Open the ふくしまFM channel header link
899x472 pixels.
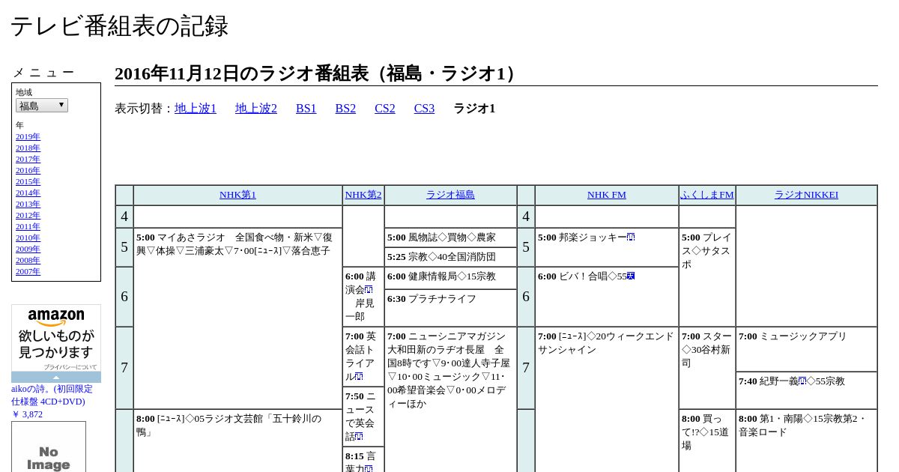tap(707, 195)
